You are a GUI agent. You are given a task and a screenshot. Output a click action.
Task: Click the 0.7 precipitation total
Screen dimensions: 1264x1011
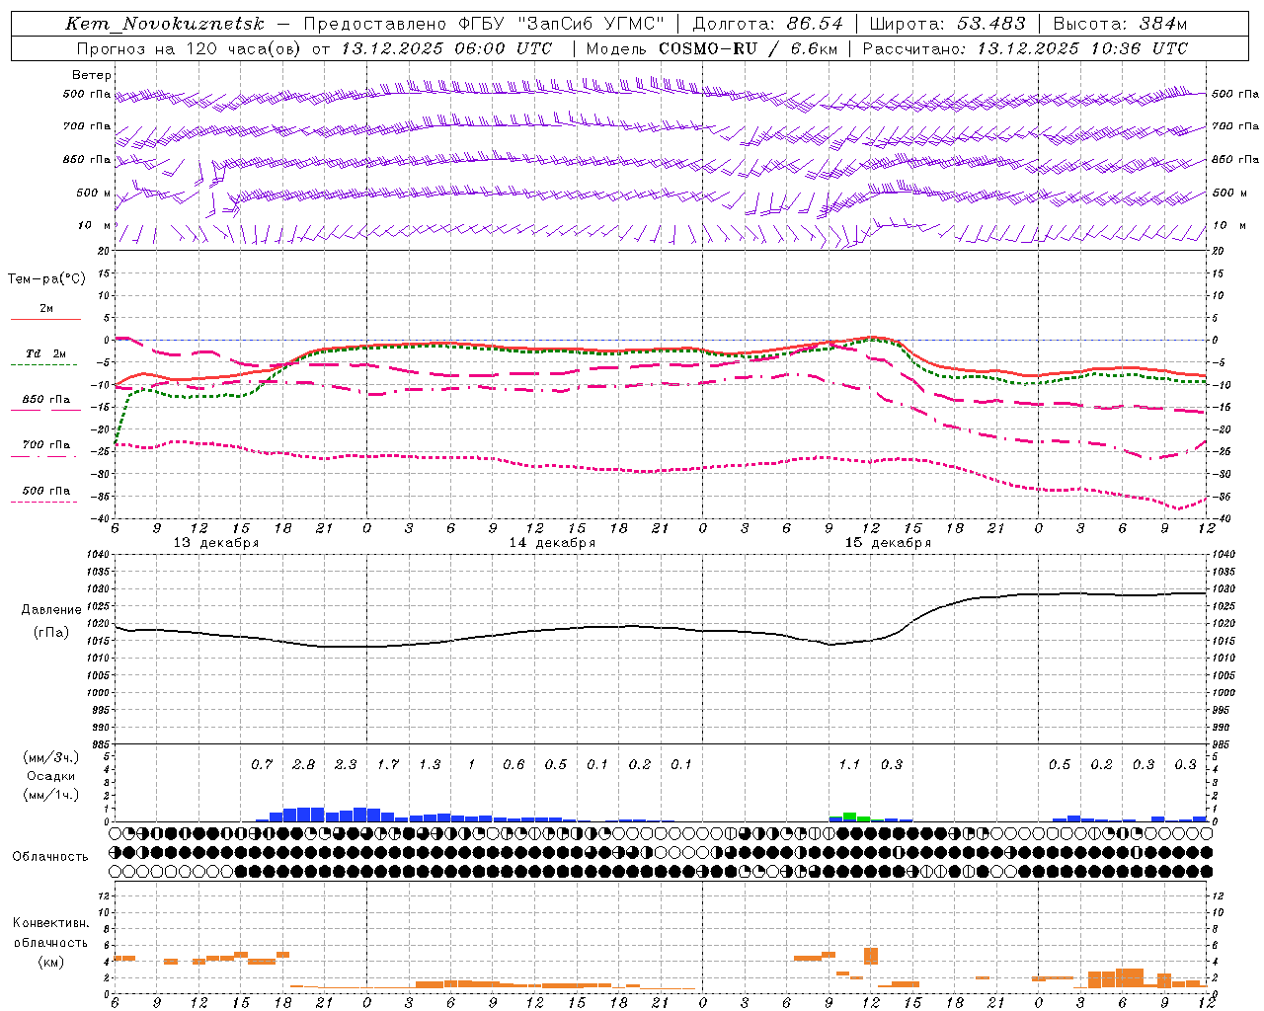coord(262,765)
